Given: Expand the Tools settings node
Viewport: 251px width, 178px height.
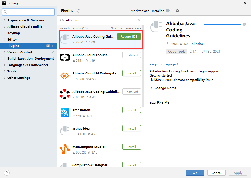Looking at the screenshot, I should (5, 71).
